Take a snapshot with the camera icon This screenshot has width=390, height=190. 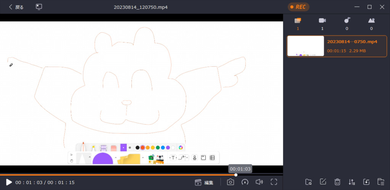(x=230, y=182)
